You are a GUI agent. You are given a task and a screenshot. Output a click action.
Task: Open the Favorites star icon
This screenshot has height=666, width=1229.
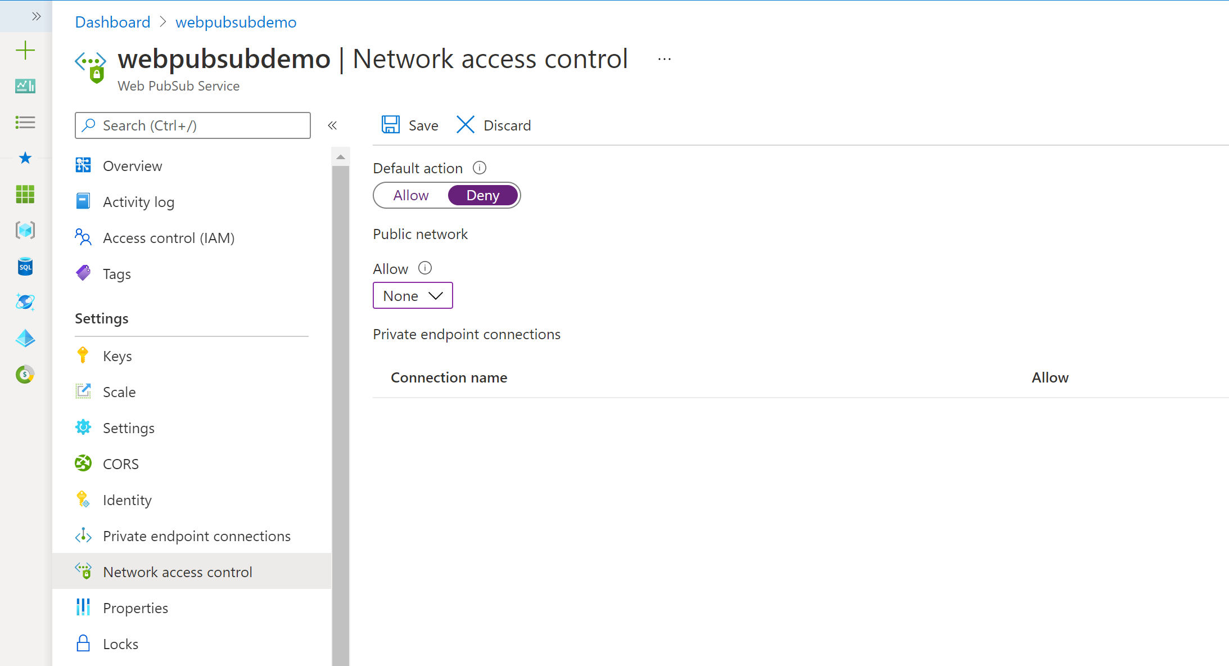(x=25, y=158)
